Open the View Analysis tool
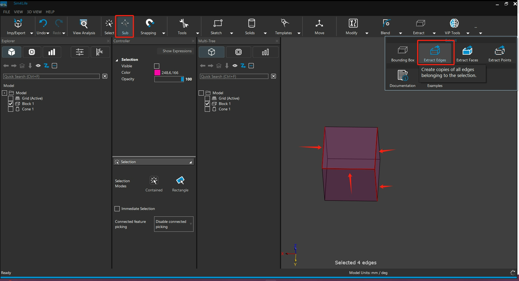 pyautogui.click(x=84, y=26)
